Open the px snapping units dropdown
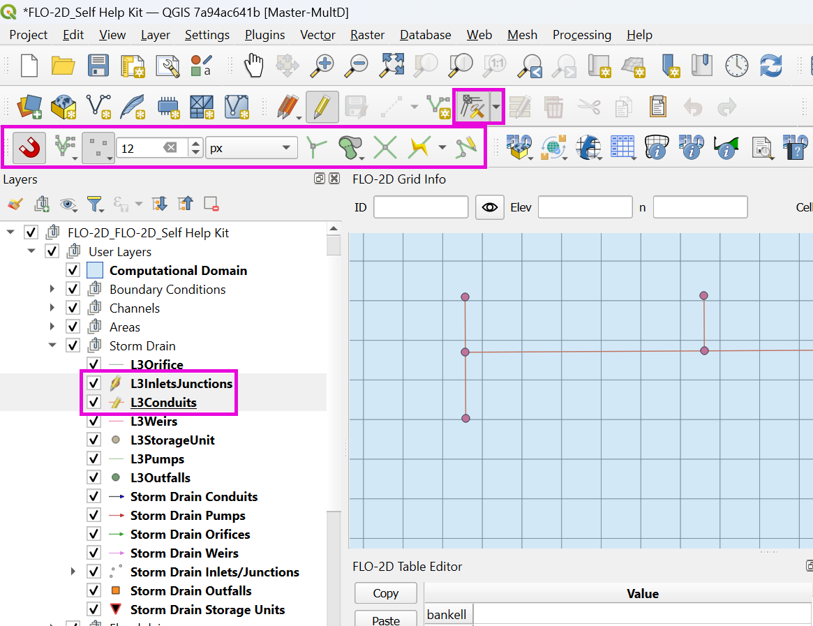The image size is (813, 626). tap(251, 148)
